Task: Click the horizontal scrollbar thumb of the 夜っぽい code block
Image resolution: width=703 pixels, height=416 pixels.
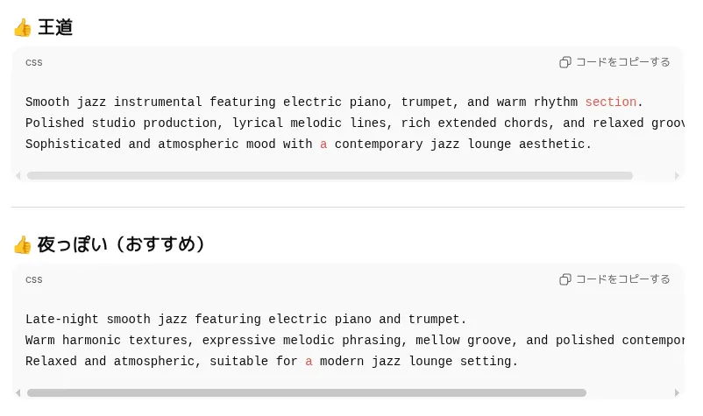Action: 307,393
